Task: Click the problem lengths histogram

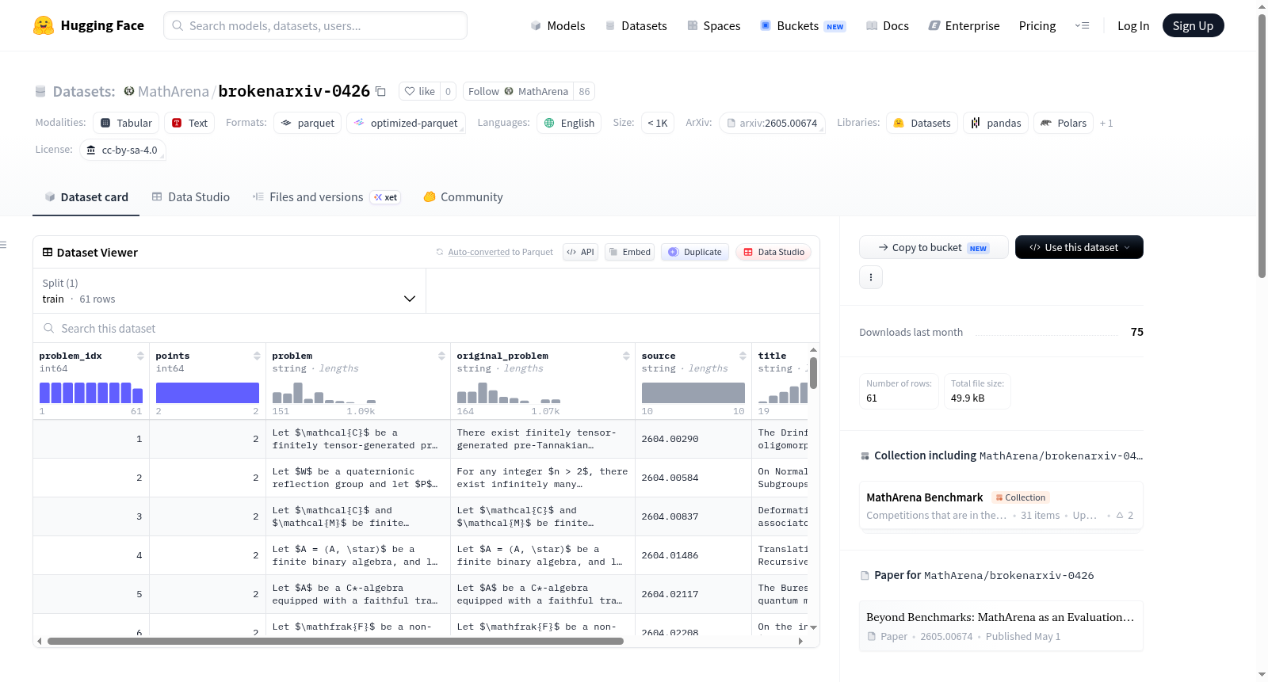Action: pyautogui.click(x=324, y=393)
